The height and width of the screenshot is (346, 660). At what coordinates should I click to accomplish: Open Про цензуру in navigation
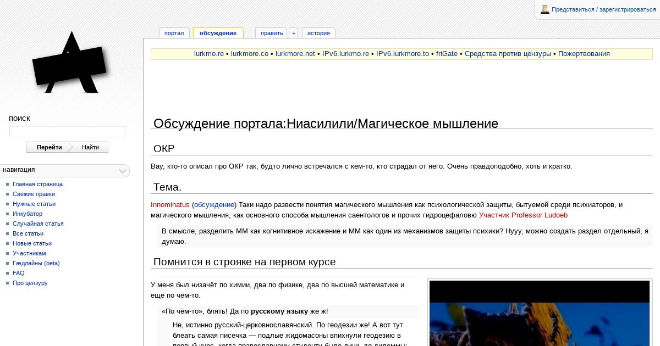[30, 283]
